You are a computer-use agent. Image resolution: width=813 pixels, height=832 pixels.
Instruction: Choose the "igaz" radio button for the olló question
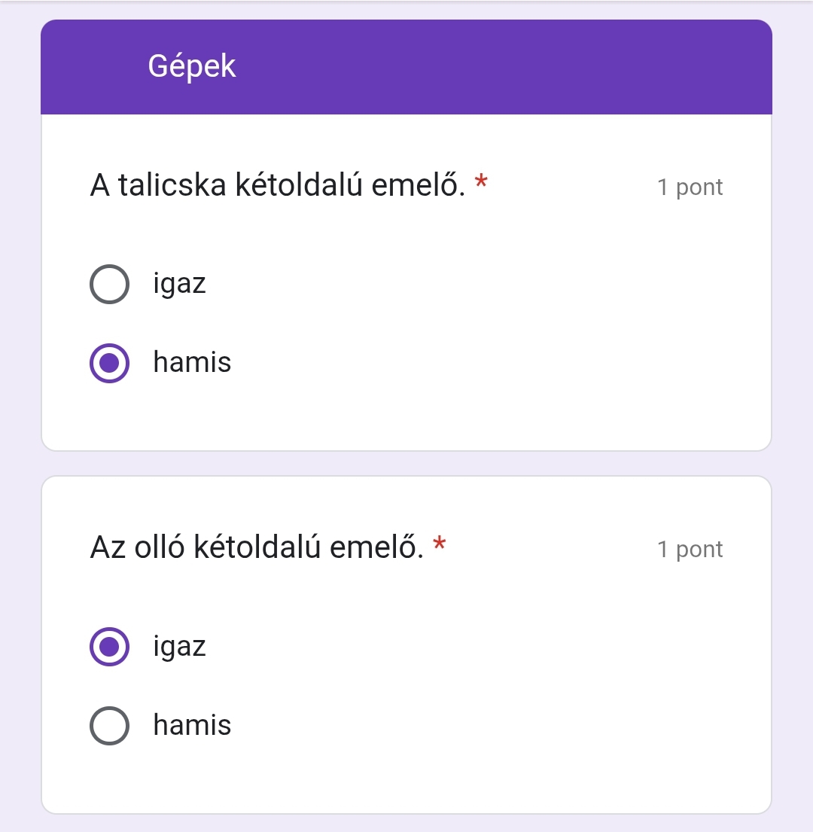pyautogui.click(x=110, y=647)
